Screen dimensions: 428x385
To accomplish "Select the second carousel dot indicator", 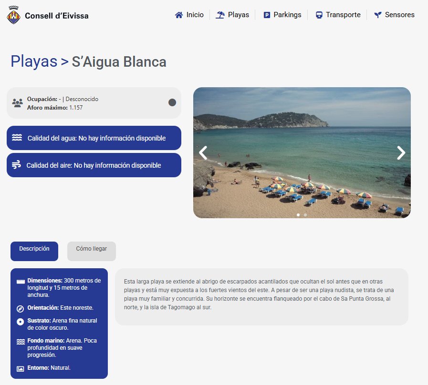I will click(305, 215).
